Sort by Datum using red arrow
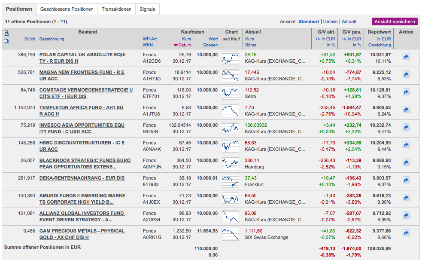Screen dimensions: 422x260 tap(176, 45)
